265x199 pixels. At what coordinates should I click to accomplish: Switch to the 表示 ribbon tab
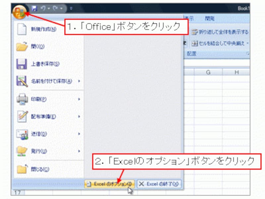(x=189, y=19)
